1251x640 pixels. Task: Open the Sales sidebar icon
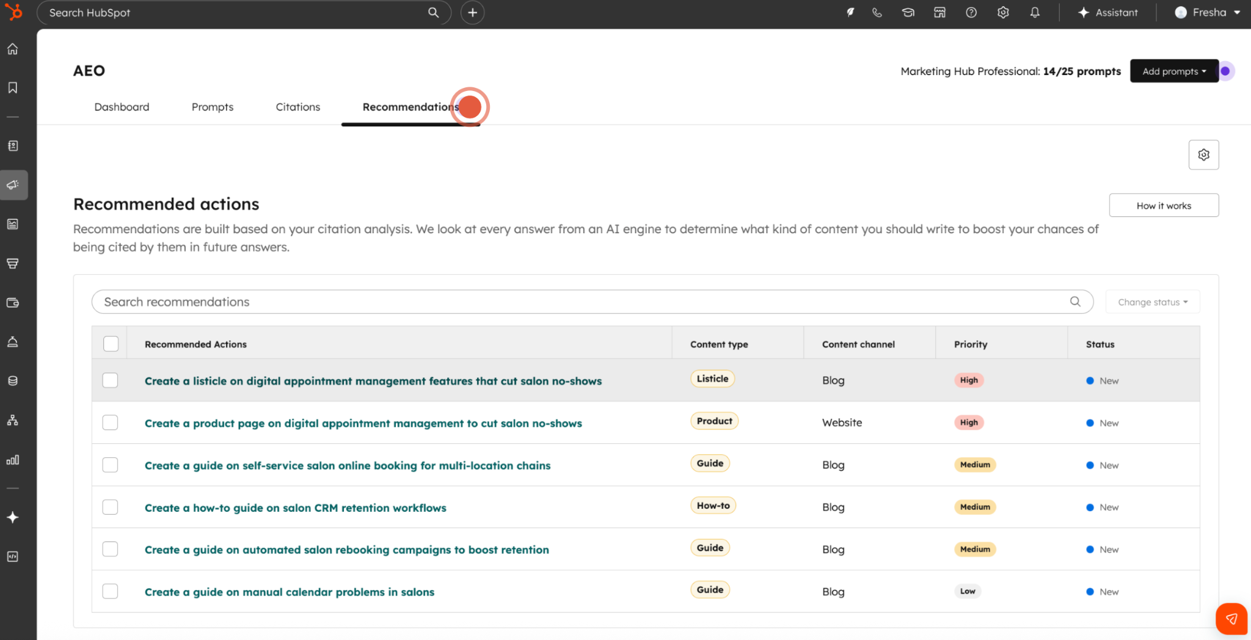point(13,263)
